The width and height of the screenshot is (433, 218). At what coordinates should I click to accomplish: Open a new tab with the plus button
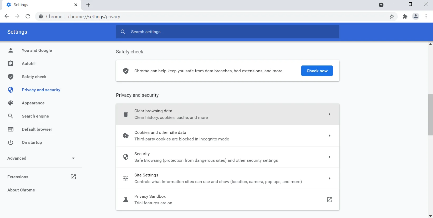pos(88,5)
